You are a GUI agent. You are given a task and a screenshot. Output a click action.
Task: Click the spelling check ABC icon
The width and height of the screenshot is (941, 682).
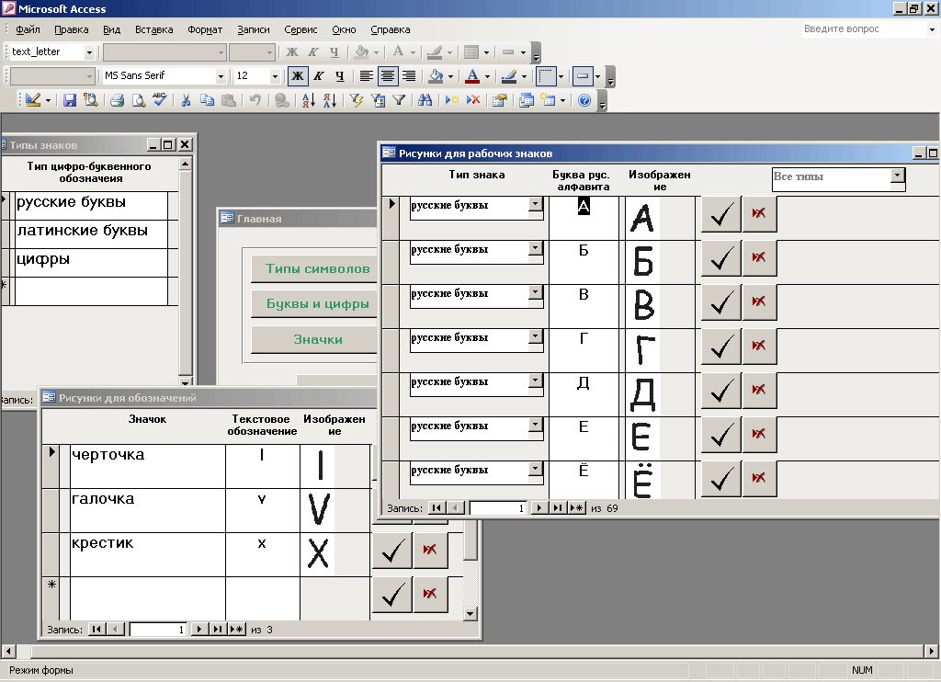click(x=159, y=100)
